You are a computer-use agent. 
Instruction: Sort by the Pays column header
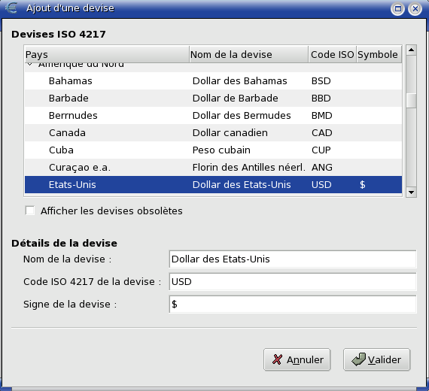[x=107, y=54]
